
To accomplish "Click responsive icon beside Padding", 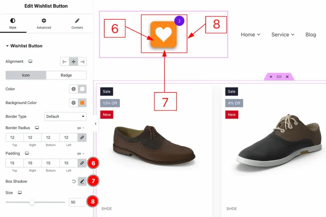I will (27, 153).
